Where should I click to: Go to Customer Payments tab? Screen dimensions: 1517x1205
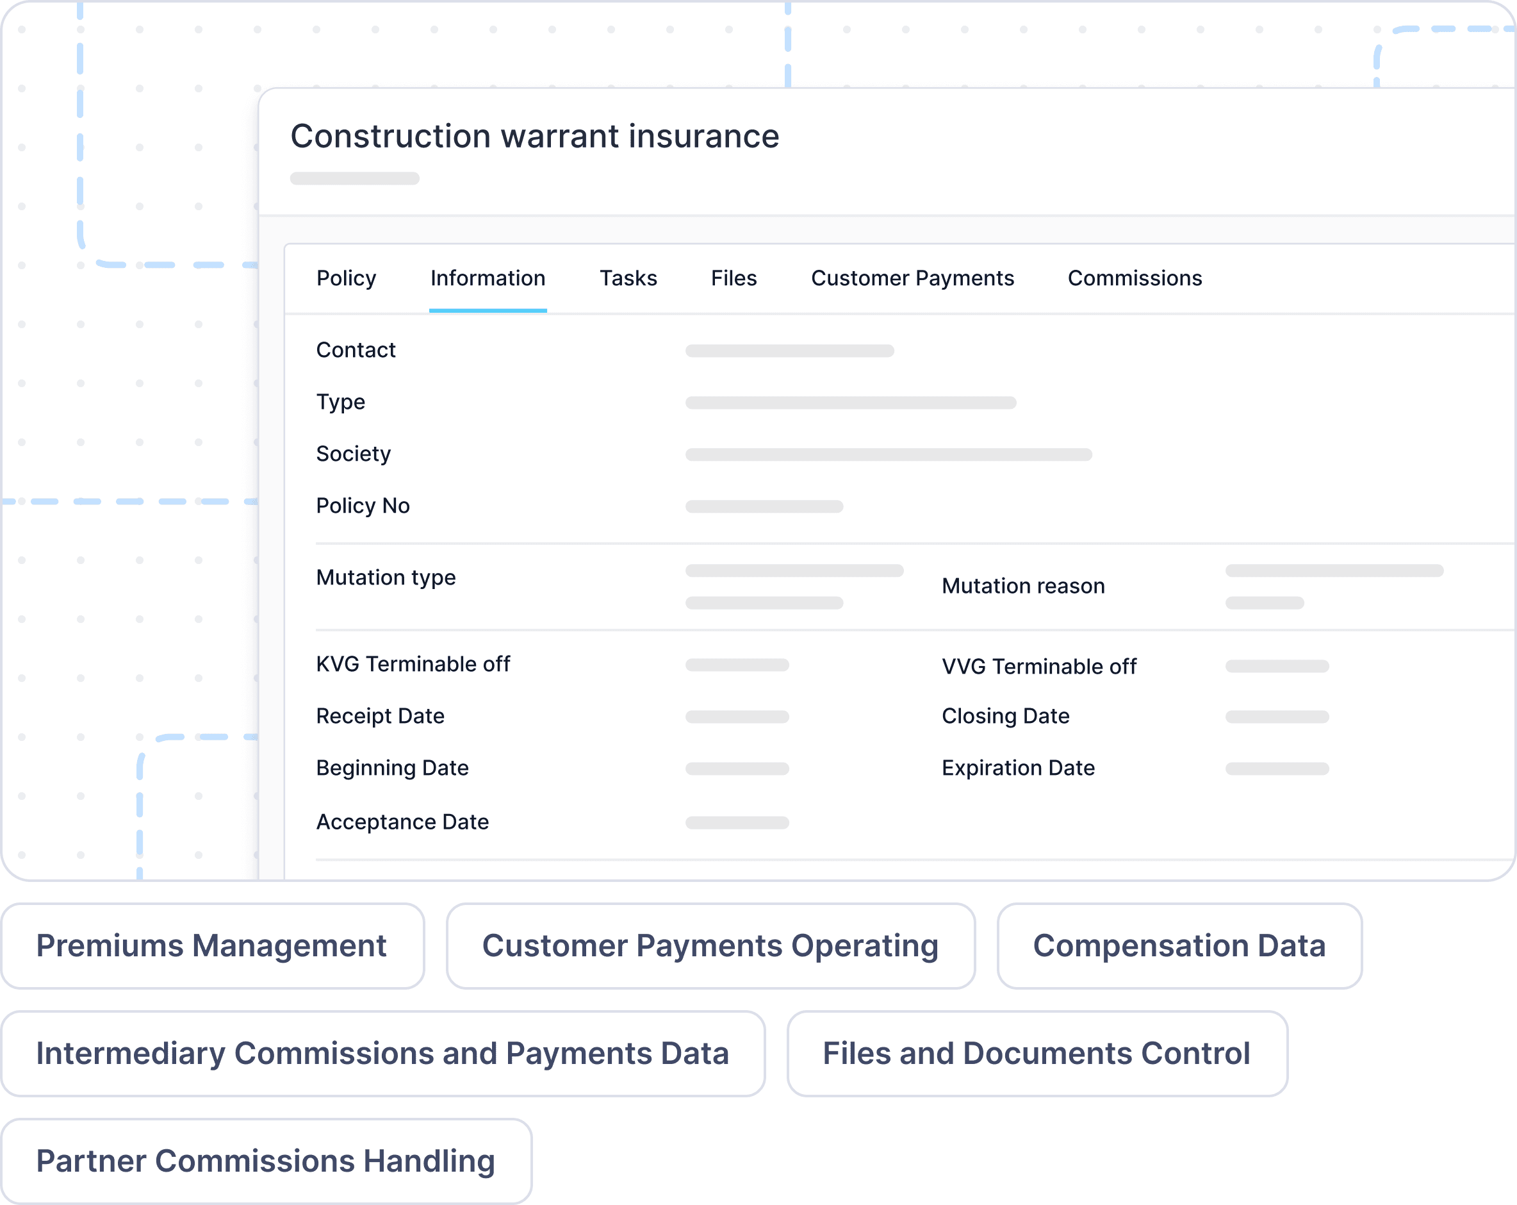pos(912,278)
